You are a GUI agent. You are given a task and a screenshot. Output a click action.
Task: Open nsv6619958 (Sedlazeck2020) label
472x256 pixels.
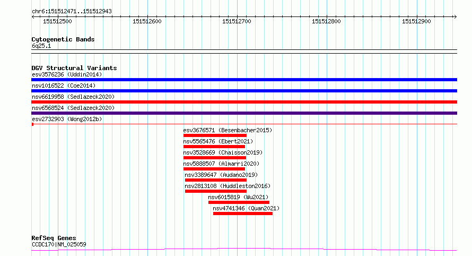click(73, 97)
